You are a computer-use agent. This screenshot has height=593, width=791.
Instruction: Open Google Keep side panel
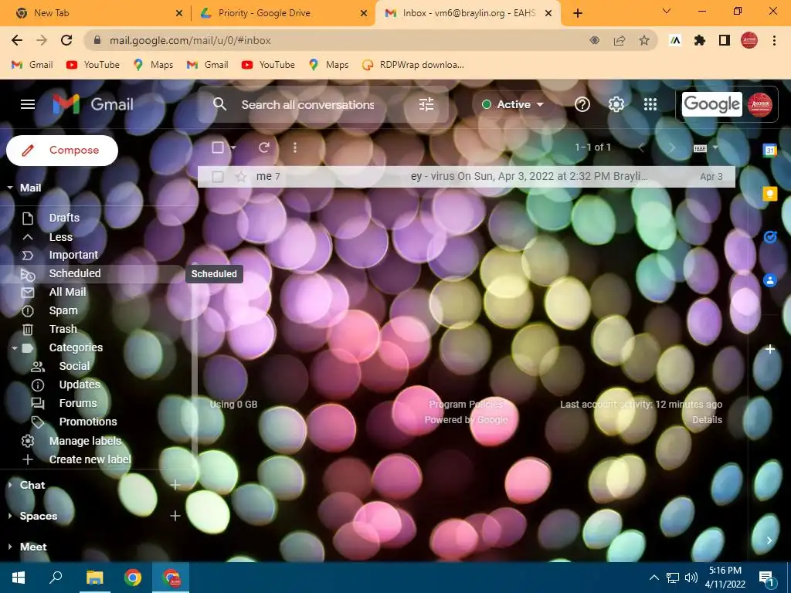point(770,194)
